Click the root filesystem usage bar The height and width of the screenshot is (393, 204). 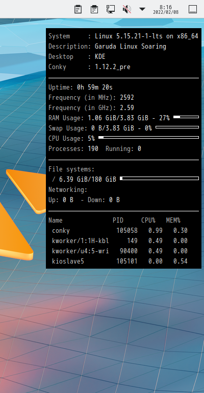click(159, 179)
